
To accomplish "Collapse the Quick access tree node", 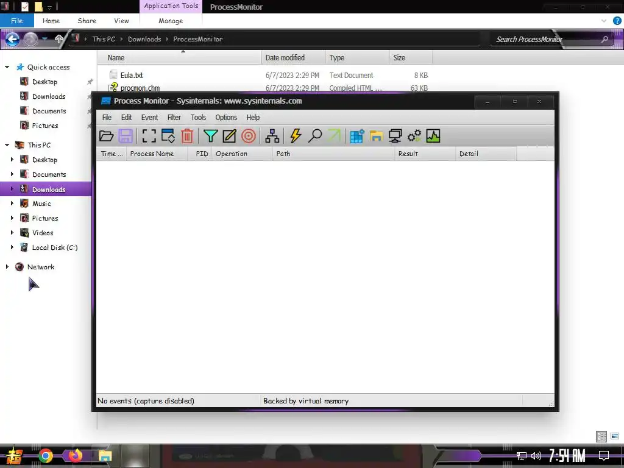I will point(7,67).
